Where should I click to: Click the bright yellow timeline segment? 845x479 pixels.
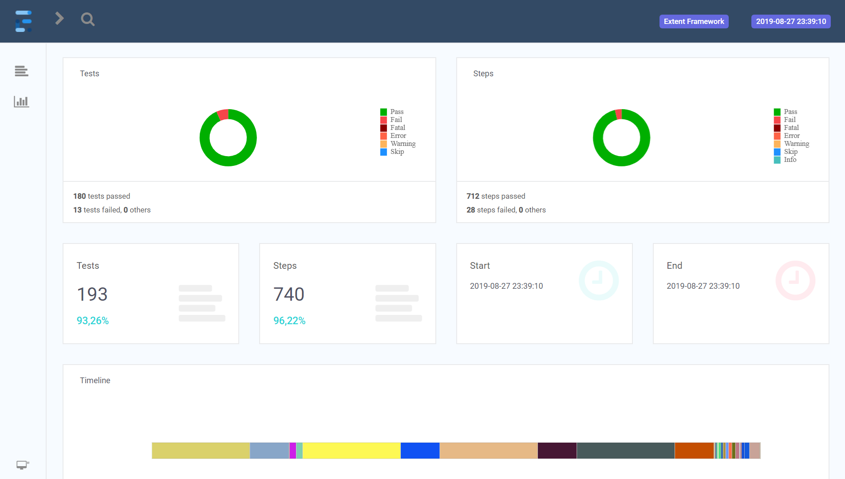(351, 451)
